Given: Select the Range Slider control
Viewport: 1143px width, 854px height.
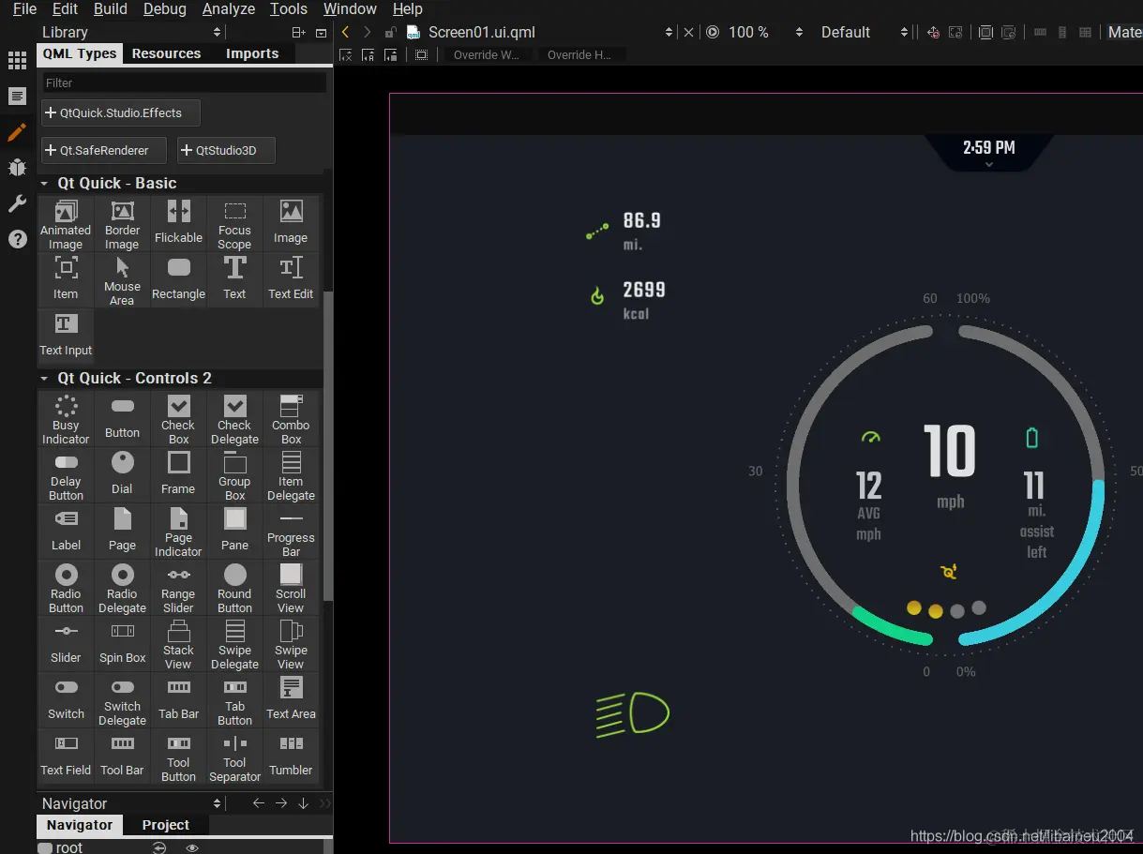Looking at the screenshot, I should pyautogui.click(x=178, y=588).
